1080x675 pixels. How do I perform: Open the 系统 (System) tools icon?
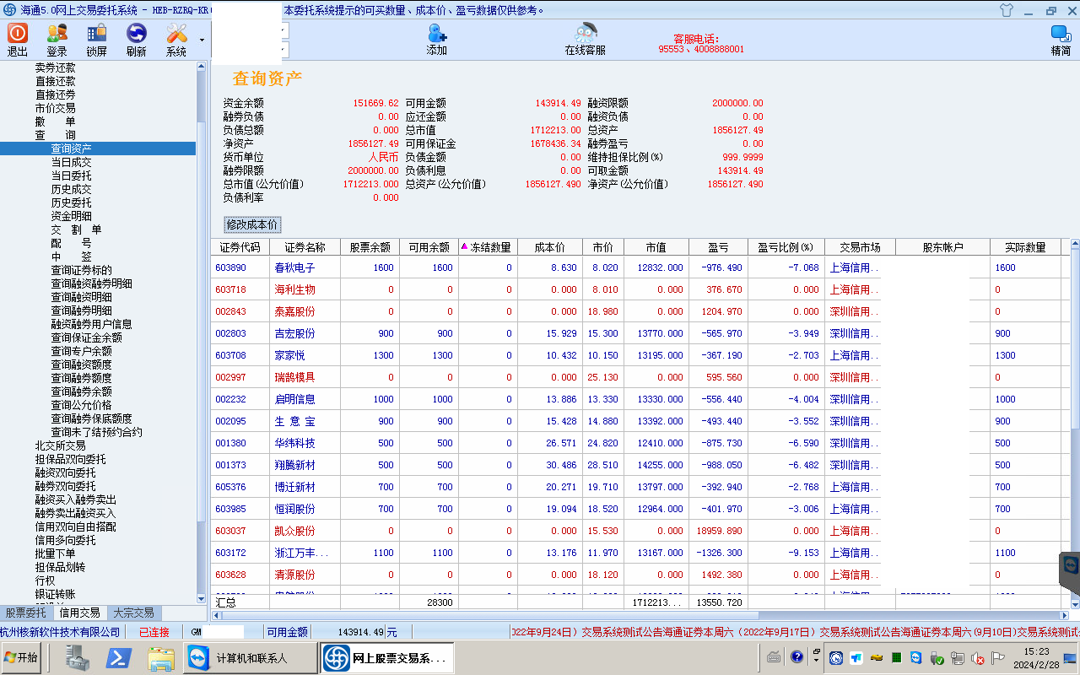coord(176,40)
